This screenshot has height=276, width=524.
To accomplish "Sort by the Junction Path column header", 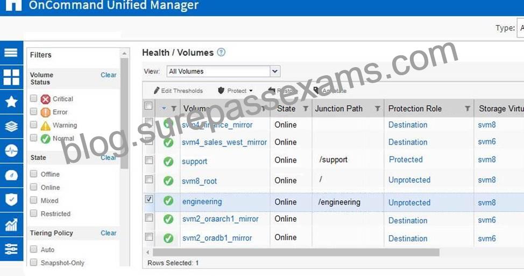I will 339,108.
